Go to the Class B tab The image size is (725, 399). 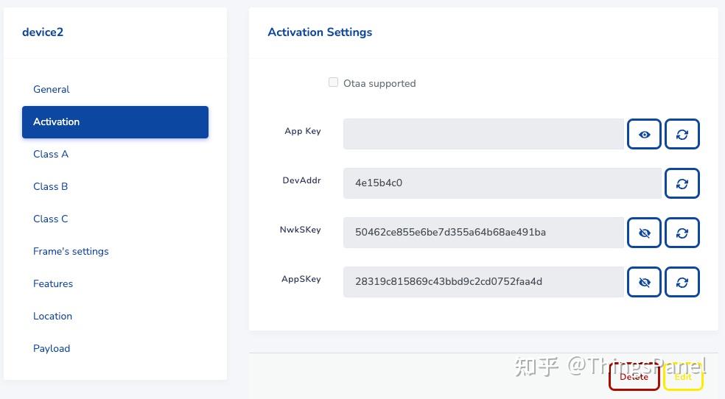click(51, 186)
